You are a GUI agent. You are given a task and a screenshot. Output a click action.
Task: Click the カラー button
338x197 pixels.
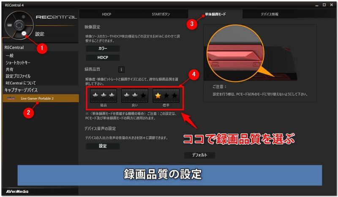[x=103, y=49]
